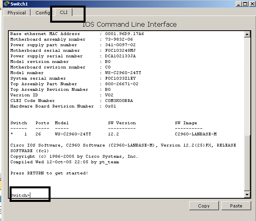Click the SW Version value 12.2
This screenshot has width=256, height=221.
point(113,134)
